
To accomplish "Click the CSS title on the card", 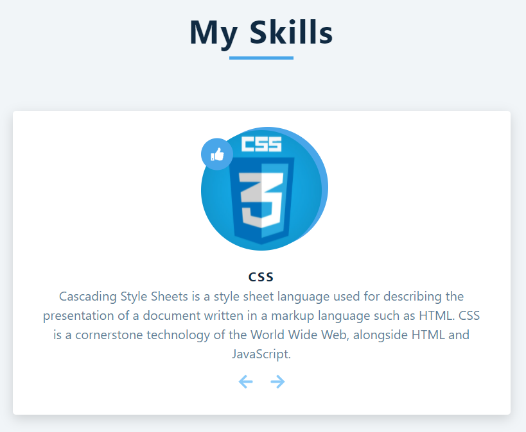I will click(x=261, y=276).
